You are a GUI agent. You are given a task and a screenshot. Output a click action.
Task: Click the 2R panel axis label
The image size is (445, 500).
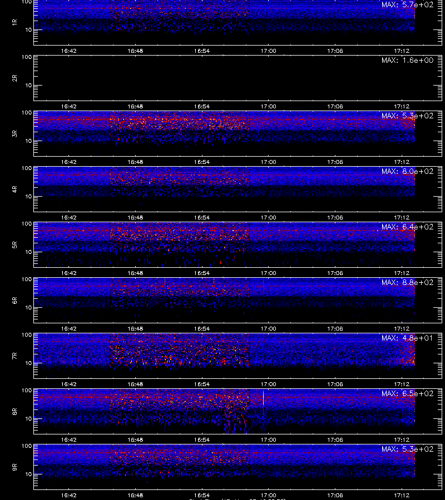[x=14, y=78]
